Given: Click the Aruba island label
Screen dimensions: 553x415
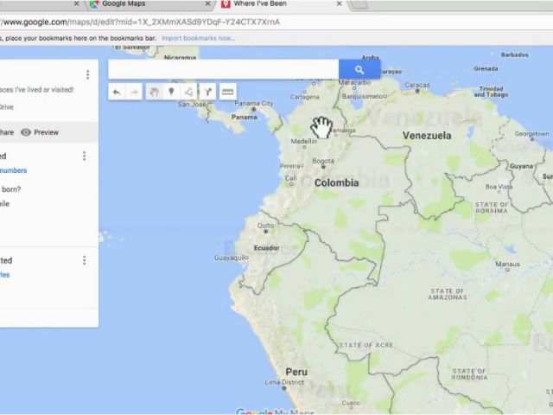Looking at the screenshot, I should [371, 57].
